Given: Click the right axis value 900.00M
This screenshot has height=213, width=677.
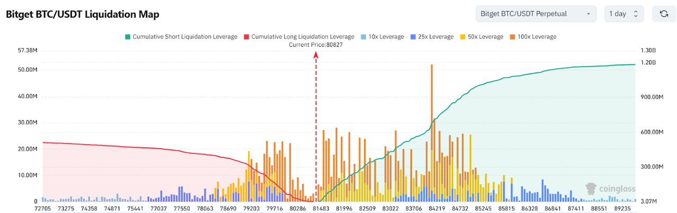Looking at the screenshot, I should [x=652, y=98].
